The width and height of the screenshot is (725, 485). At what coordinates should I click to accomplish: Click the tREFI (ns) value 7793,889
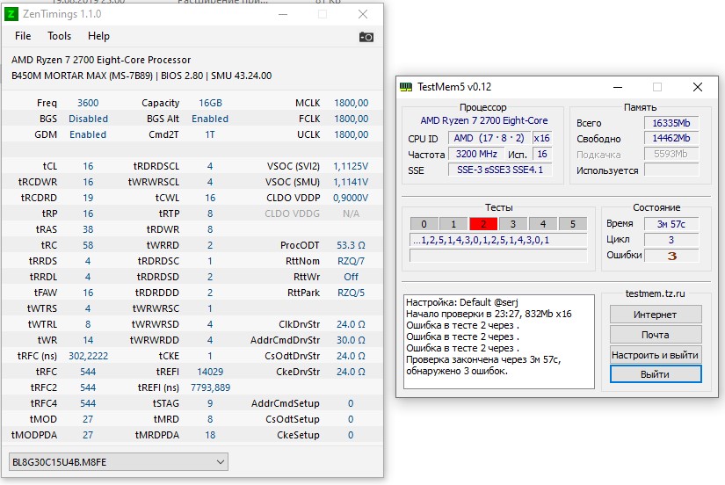pos(210,387)
